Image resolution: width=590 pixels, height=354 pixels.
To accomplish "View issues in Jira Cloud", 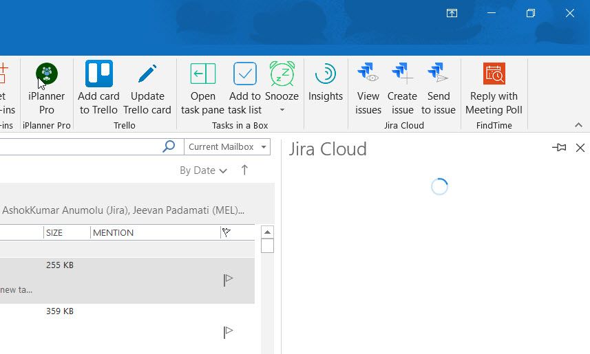I will click(368, 89).
